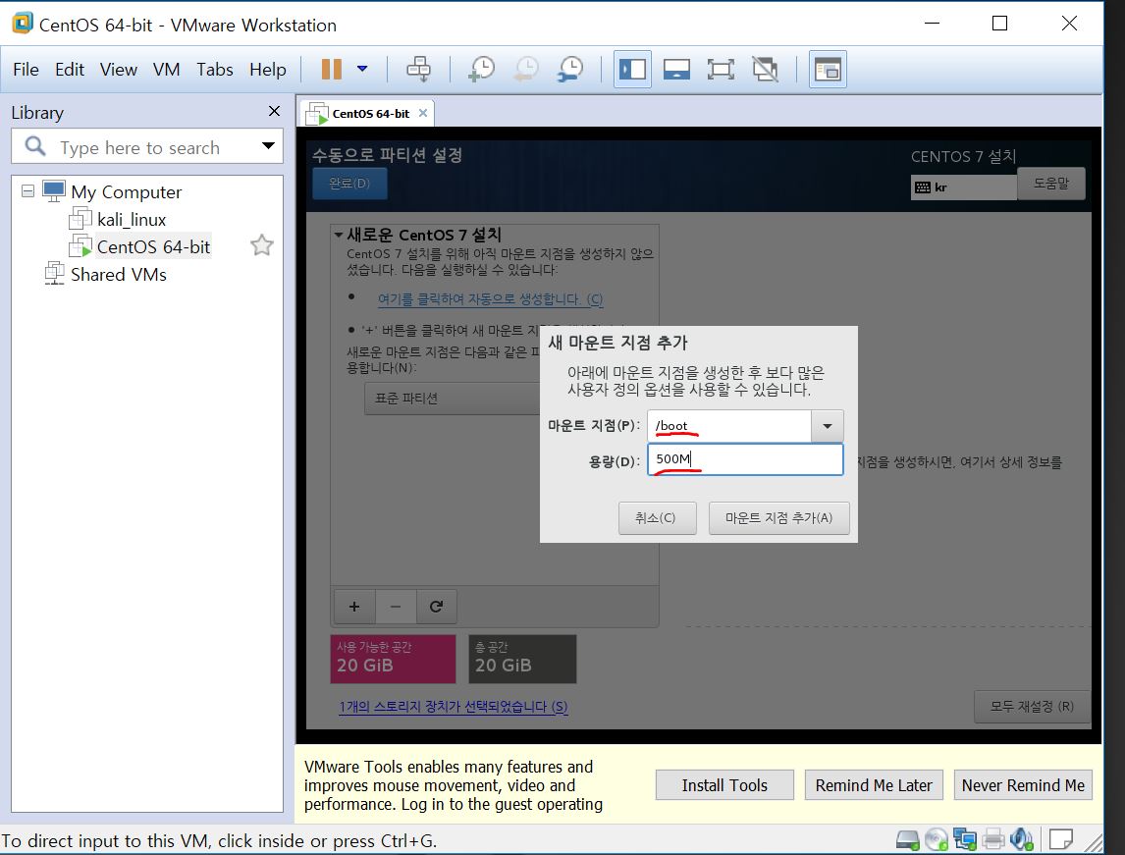The height and width of the screenshot is (855, 1125).
Task: Open the mount point dropdown arrow
Action: [828, 426]
